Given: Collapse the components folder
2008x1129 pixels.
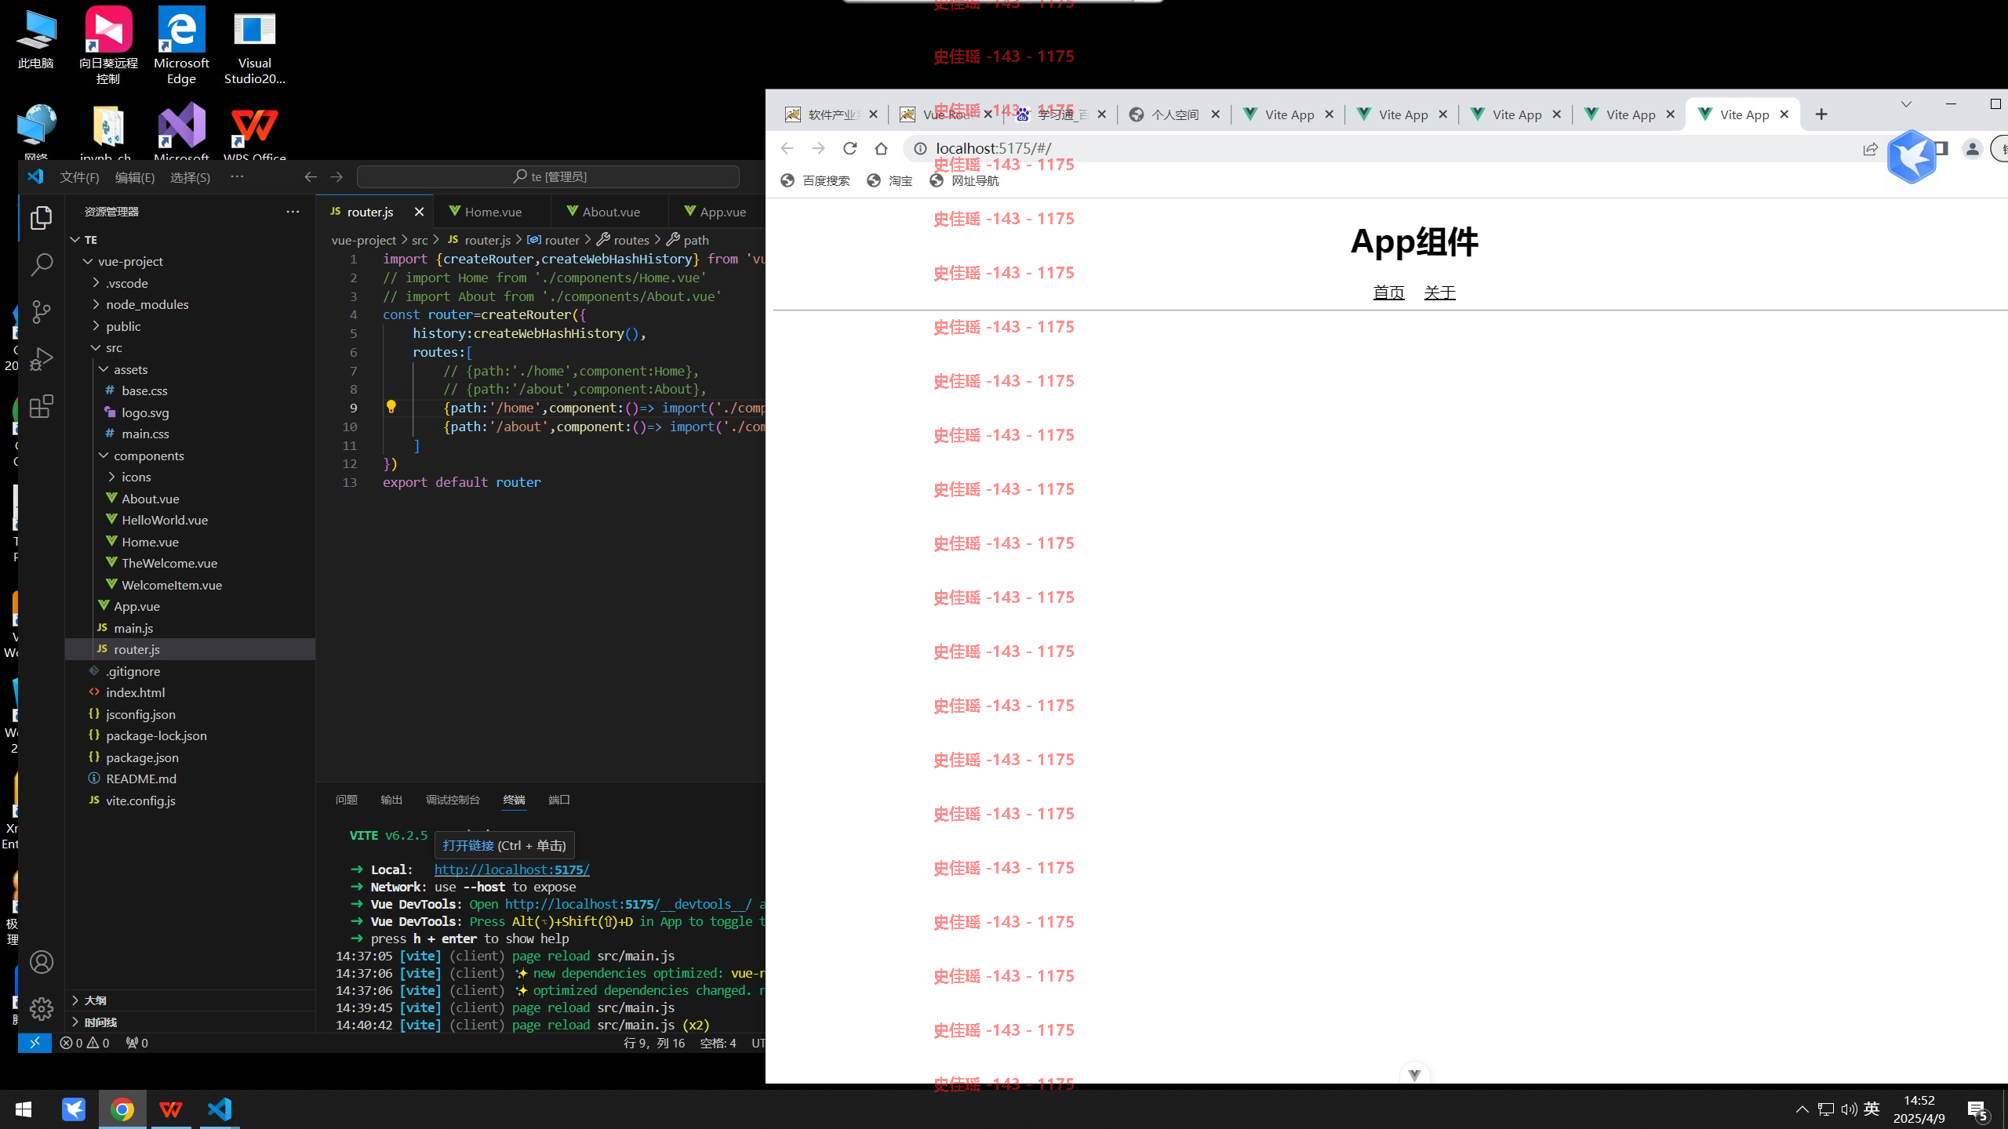Looking at the screenshot, I should pos(148,456).
